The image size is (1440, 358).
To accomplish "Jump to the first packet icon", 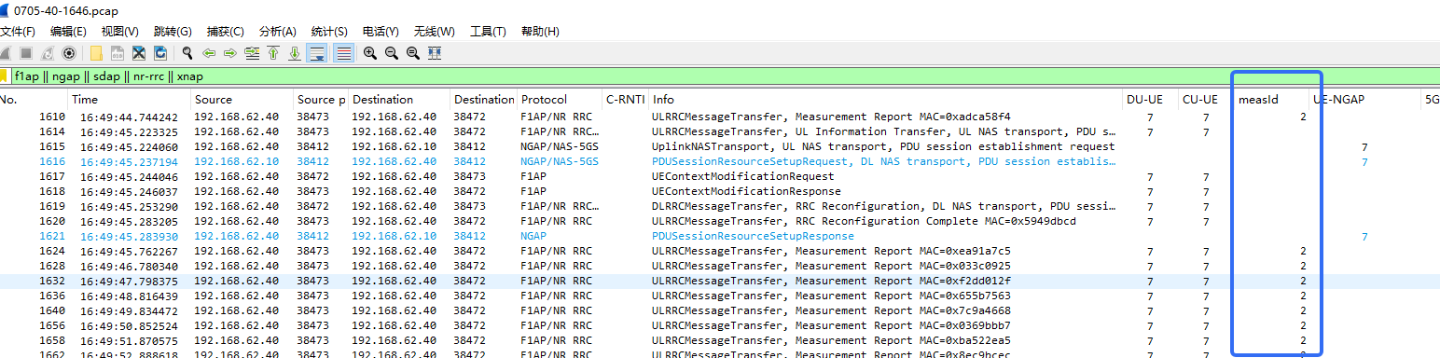I will tap(273, 53).
